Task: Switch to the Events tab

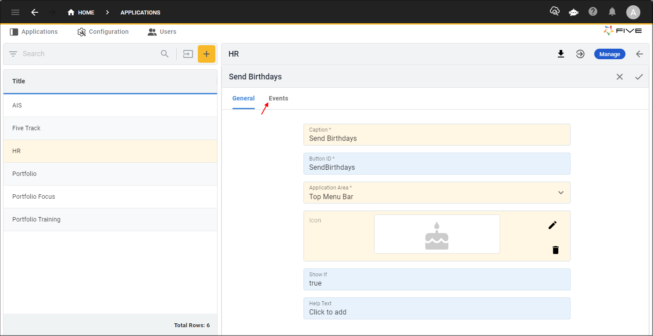Action: [x=278, y=98]
